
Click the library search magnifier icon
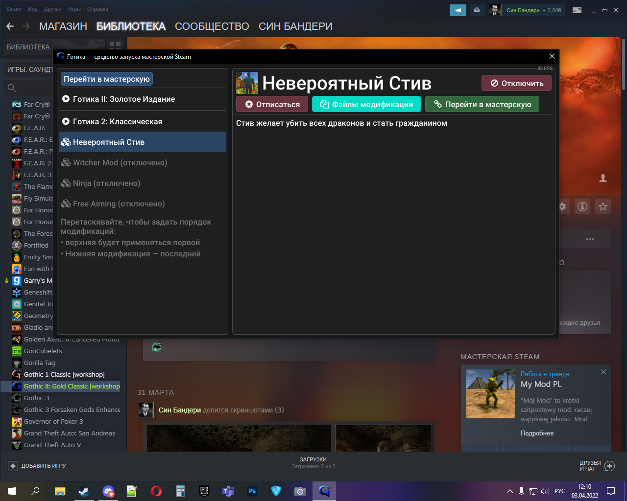tap(12, 88)
